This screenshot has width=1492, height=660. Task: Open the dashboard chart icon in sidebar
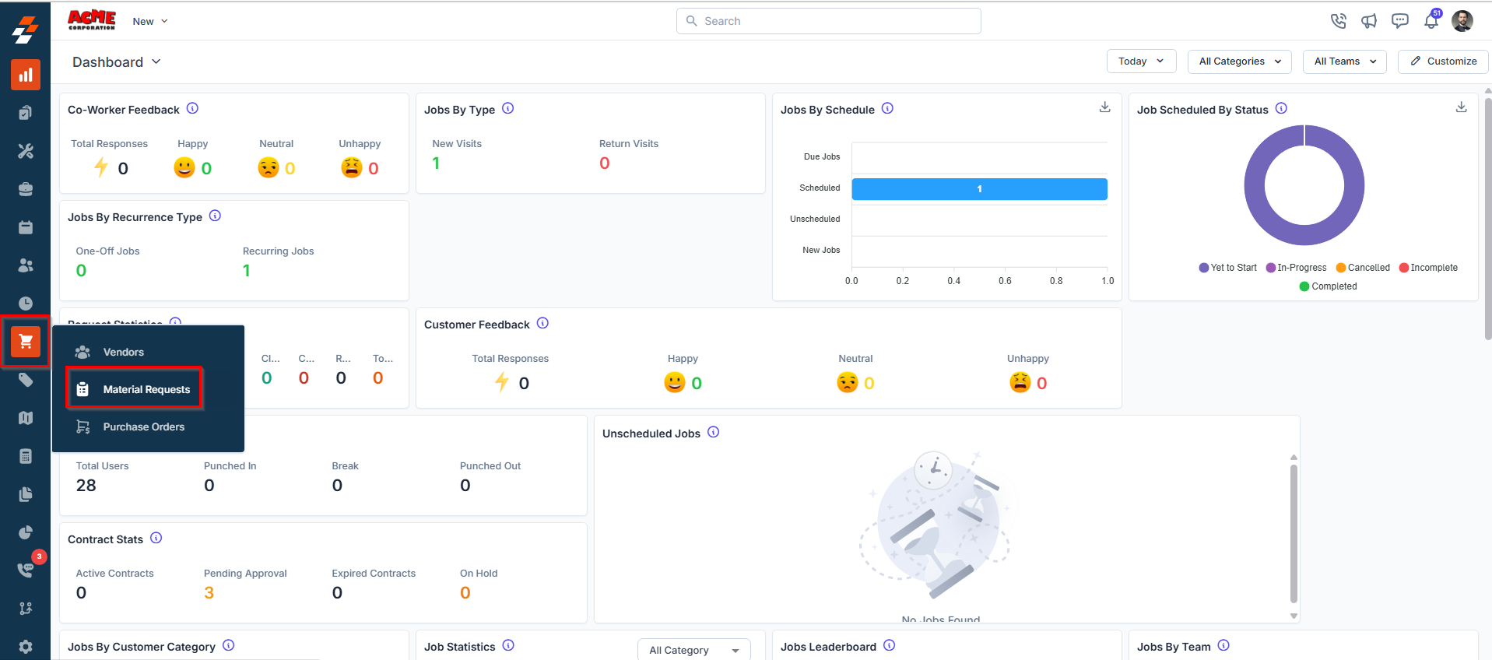click(26, 75)
